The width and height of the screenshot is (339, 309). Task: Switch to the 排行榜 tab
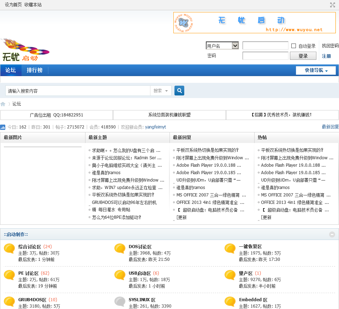(35, 70)
